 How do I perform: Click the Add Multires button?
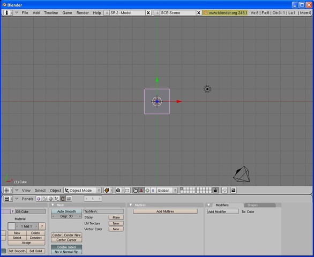165,211
